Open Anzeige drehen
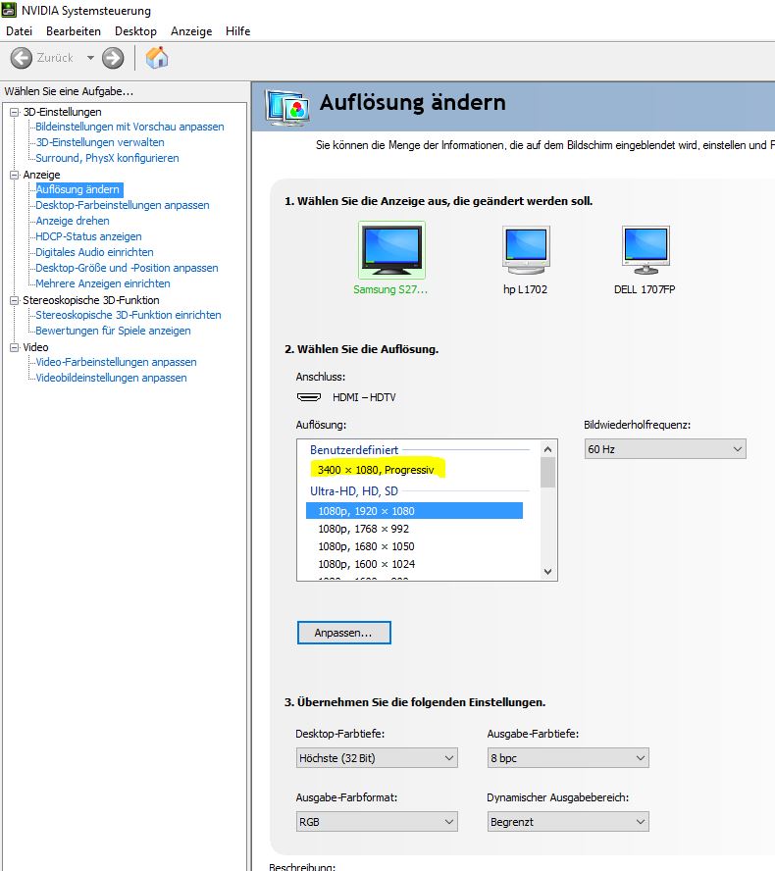Viewport: 775px width, 871px height. coord(73,221)
